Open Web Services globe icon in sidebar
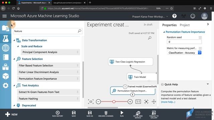Viewport: 214px width, 120px height. tap(6, 48)
